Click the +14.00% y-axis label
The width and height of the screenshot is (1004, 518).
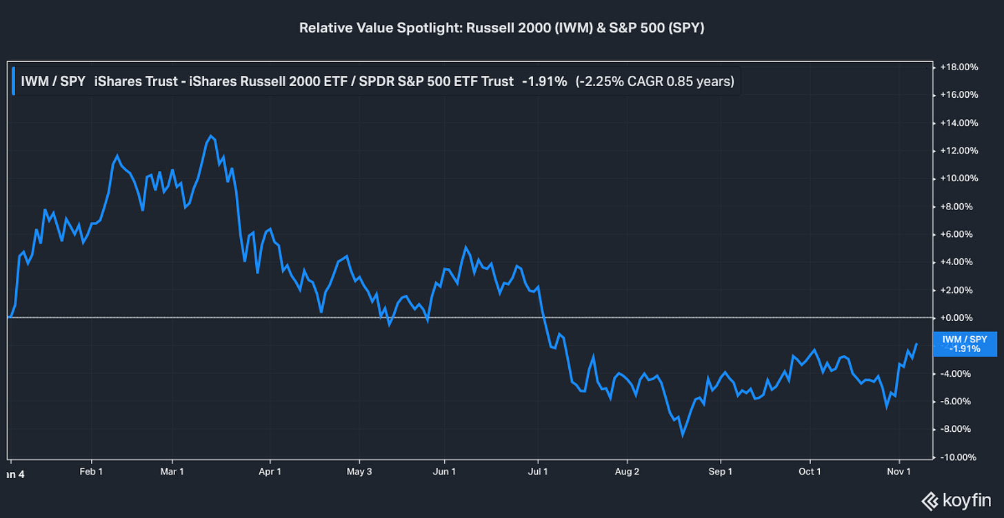point(959,123)
